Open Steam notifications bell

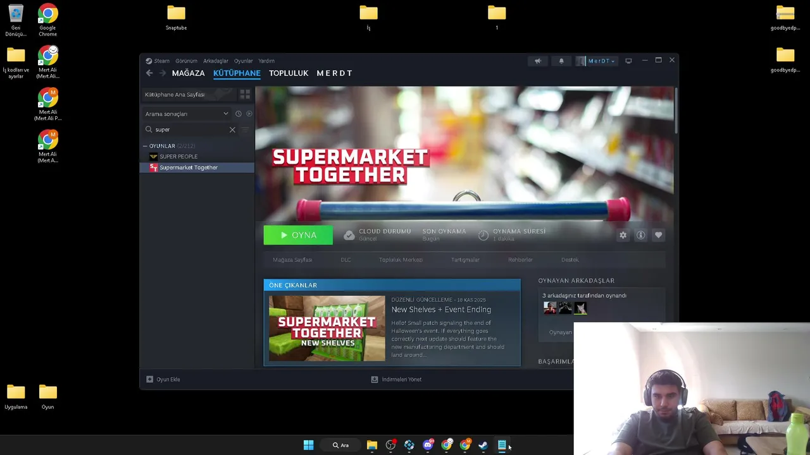pos(561,61)
